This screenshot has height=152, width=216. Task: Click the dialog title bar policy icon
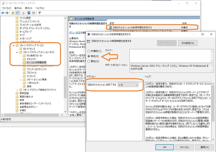coord(89,34)
